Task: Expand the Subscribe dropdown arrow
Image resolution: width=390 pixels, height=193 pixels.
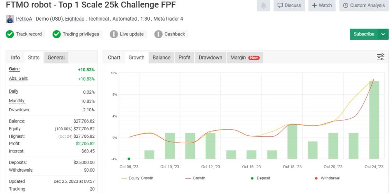Action: click(383, 34)
